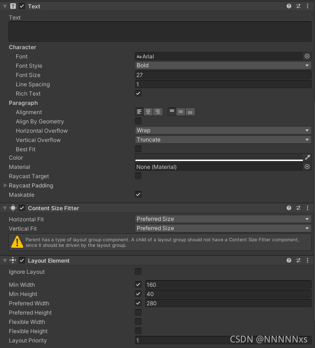Edit the Font Size field
This screenshot has height=348, width=315.
[x=223, y=75]
